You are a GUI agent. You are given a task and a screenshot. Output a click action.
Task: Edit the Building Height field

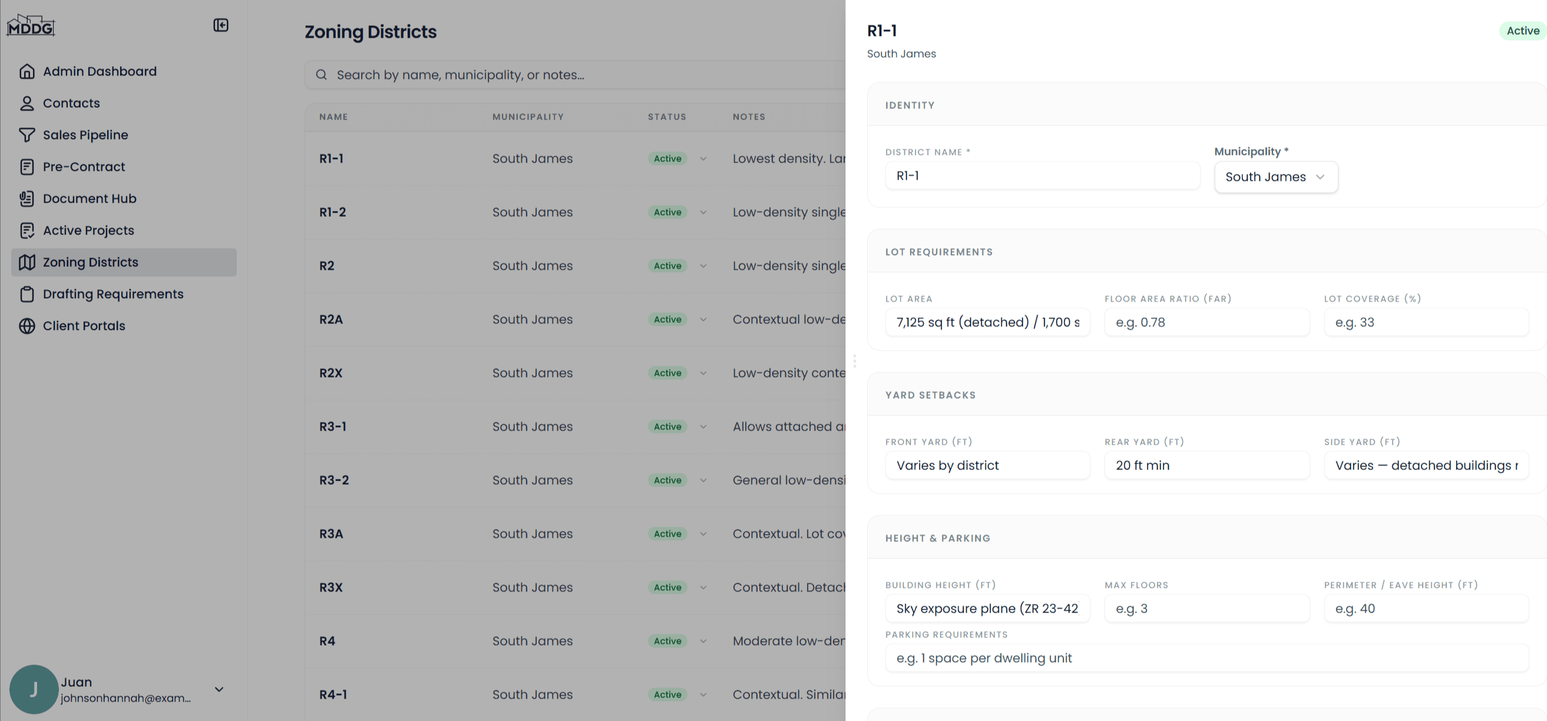pos(987,608)
